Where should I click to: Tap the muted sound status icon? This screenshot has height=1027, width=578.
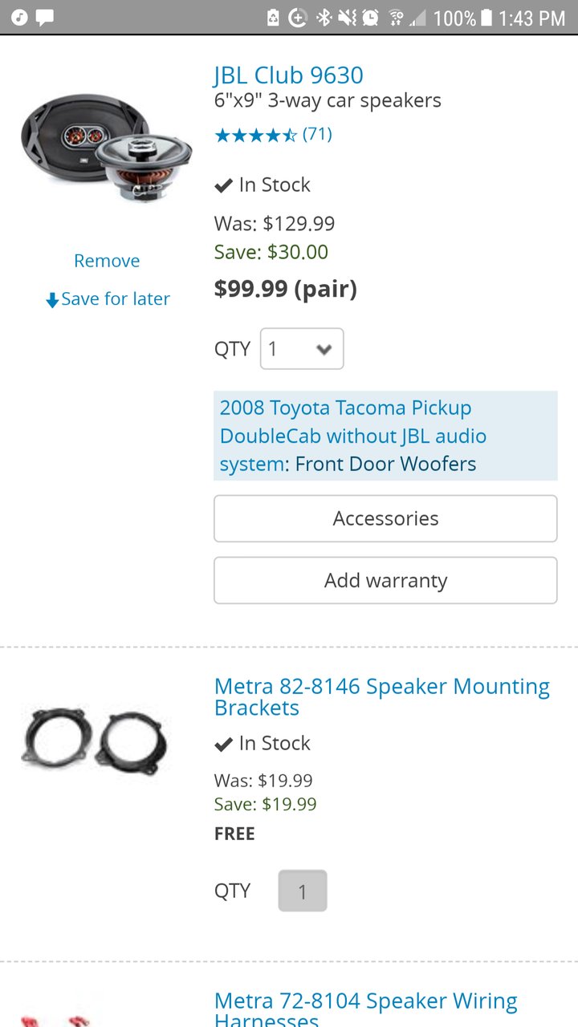coord(347,17)
